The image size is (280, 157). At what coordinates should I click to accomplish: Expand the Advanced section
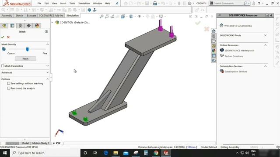(48, 72)
